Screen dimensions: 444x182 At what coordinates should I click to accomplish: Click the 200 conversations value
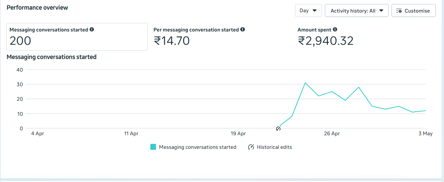click(x=20, y=41)
